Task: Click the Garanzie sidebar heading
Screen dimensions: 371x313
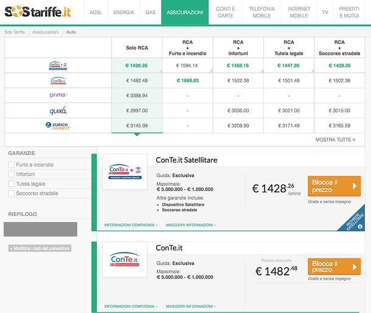Action: click(21, 153)
